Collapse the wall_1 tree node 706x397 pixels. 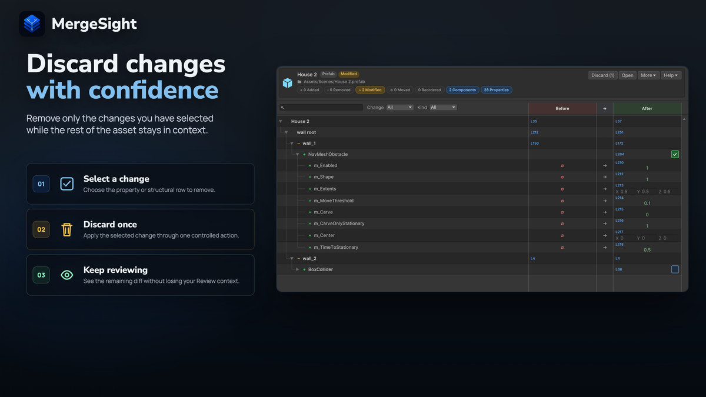[x=292, y=144]
